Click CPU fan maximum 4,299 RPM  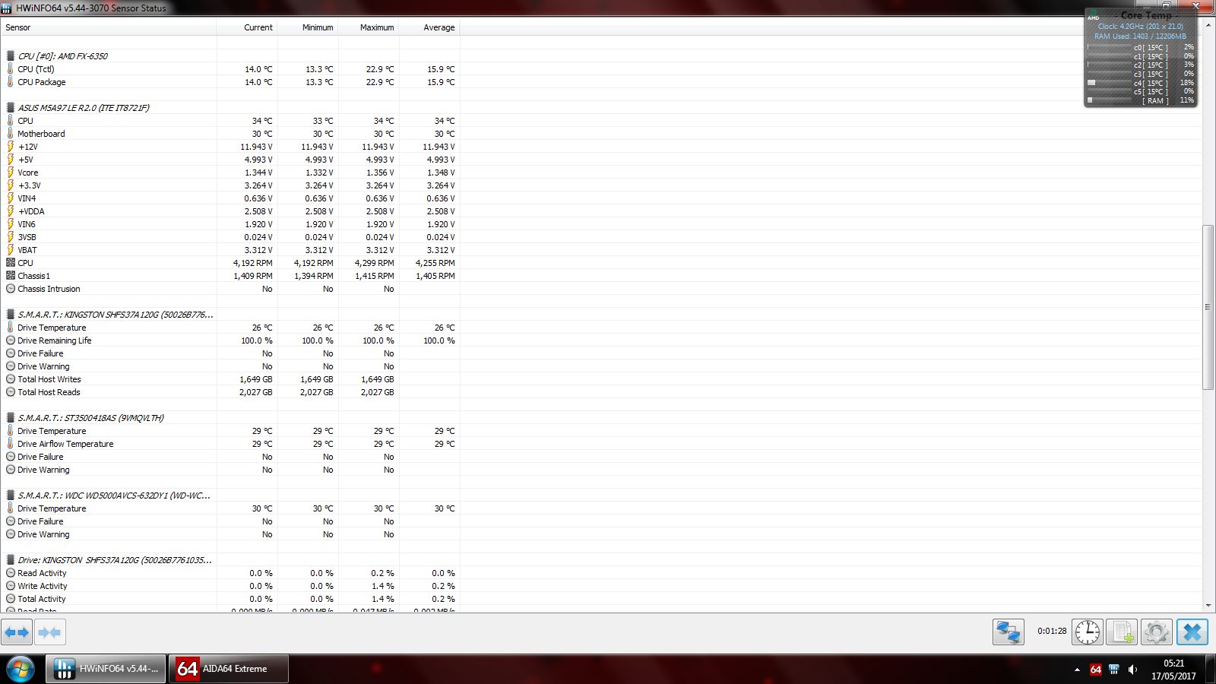(x=374, y=263)
